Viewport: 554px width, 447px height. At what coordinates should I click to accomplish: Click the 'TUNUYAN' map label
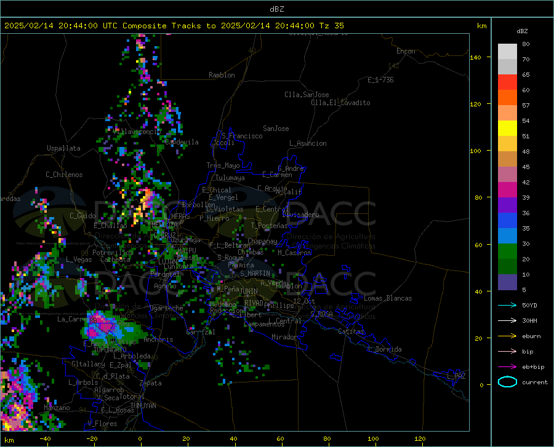(143, 405)
